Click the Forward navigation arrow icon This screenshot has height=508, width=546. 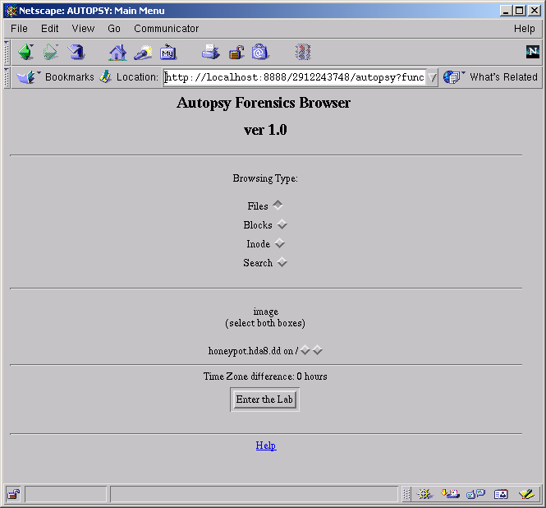pos(51,53)
